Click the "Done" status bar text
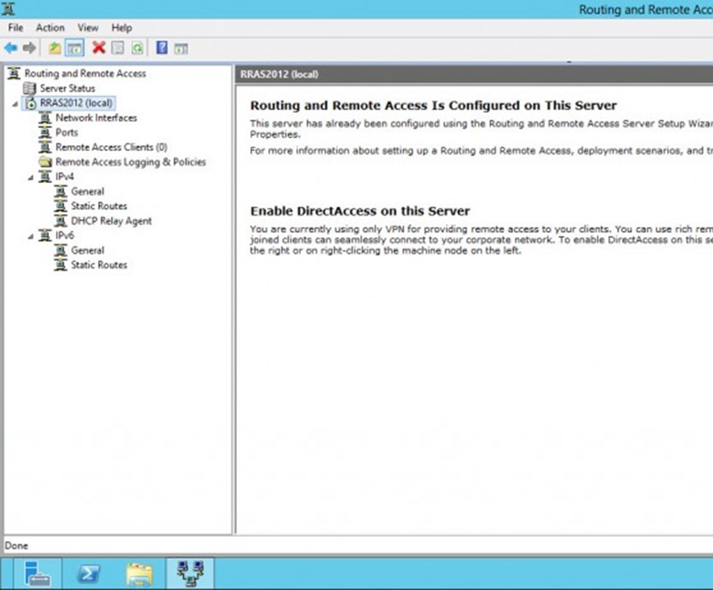This screenshot has width=713, height=590. tap(17, 545)
